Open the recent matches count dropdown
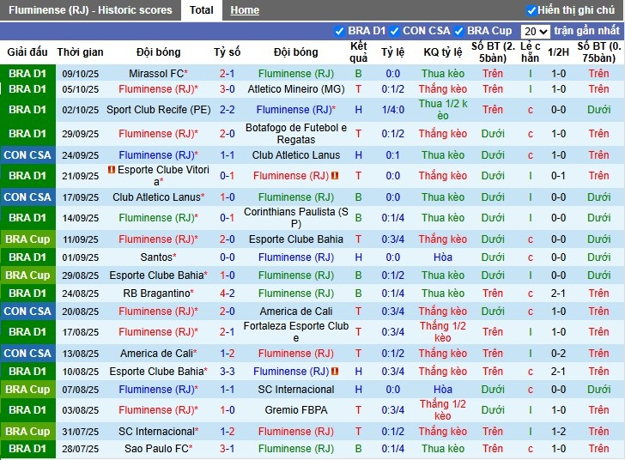Viewport: 625px width, 460px height. coord(535,31)
